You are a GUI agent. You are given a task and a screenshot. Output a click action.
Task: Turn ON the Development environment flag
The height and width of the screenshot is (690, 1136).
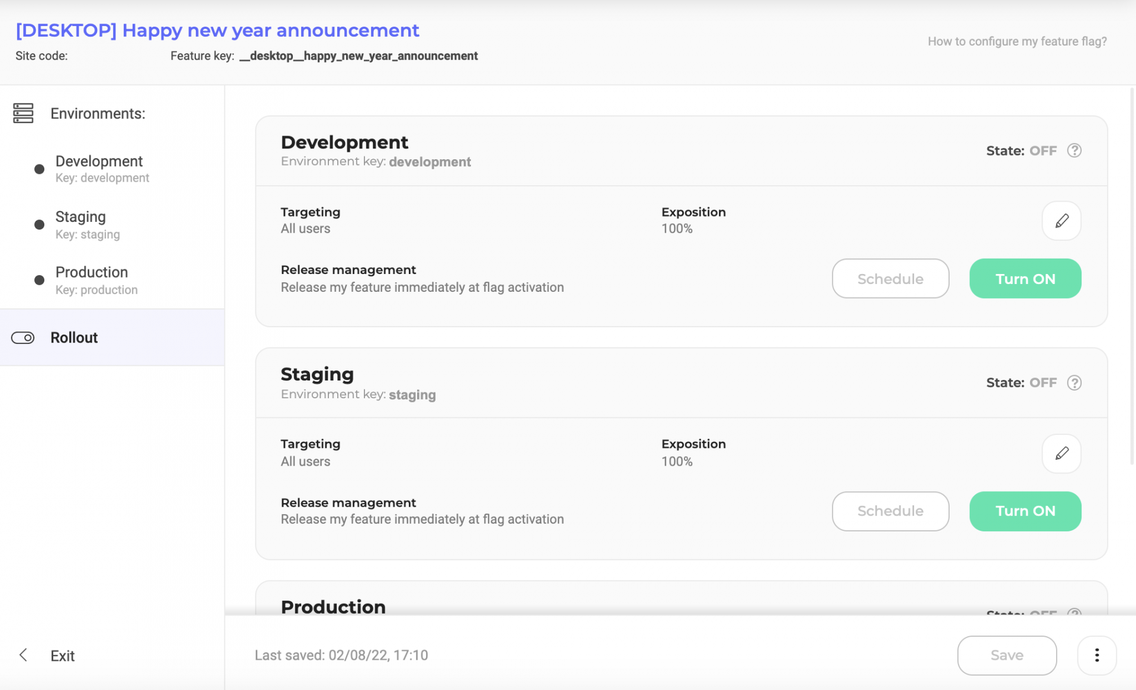tap(1025, 278)
